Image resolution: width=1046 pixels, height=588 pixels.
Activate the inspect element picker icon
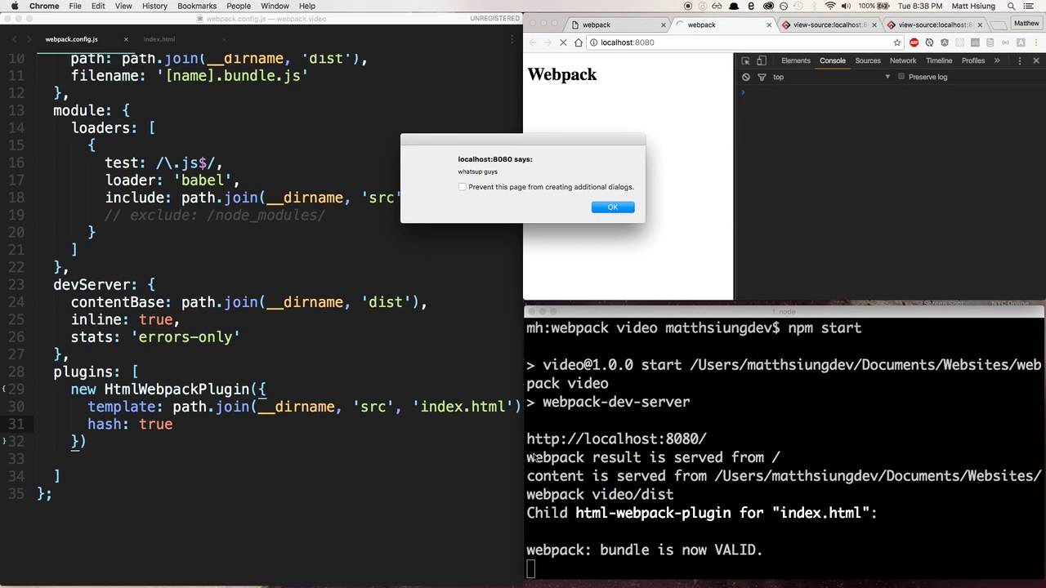coord(745,60)
